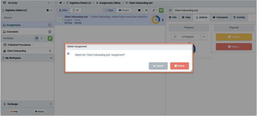Viewport: 257px width, 116px height.
Task: Collapse the DigiSolve Global LLC section
Action: click(x=51, y=10)
